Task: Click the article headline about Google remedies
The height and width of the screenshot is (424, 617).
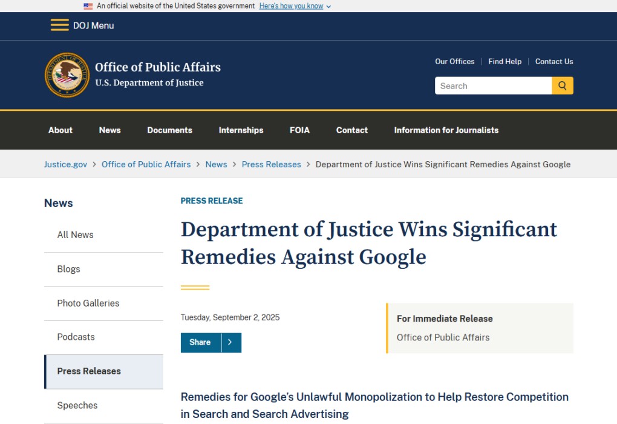Action: tap(369, 243)
